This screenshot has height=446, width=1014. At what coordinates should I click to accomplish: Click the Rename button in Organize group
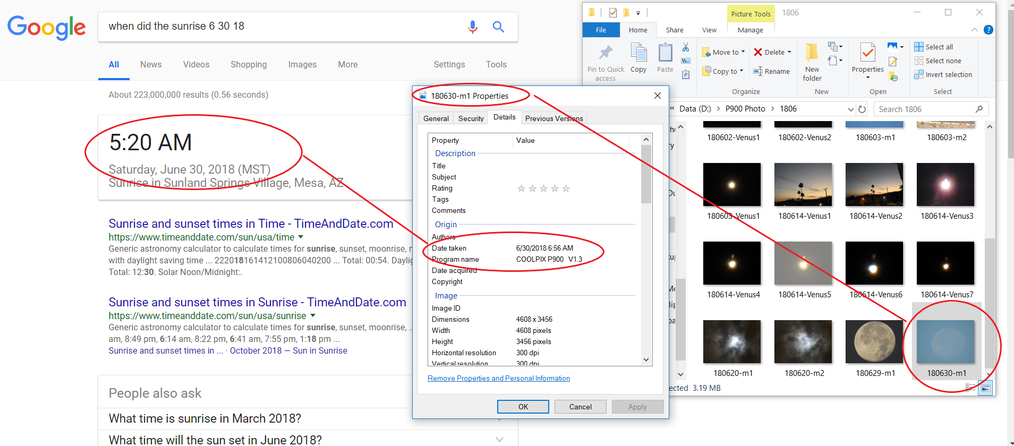771,71
